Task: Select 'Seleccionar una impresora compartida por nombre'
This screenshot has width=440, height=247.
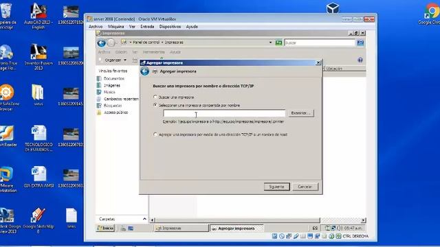Action: pos(155,105)
